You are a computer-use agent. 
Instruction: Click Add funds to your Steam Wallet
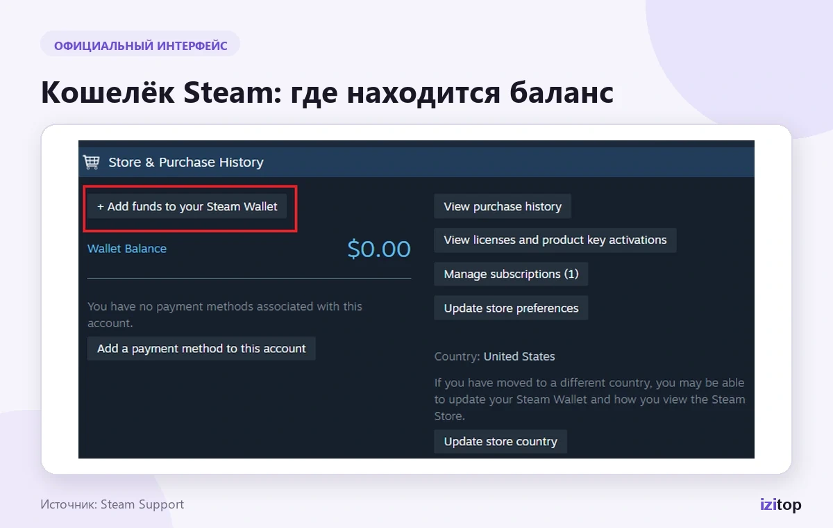tap(187, 206)
